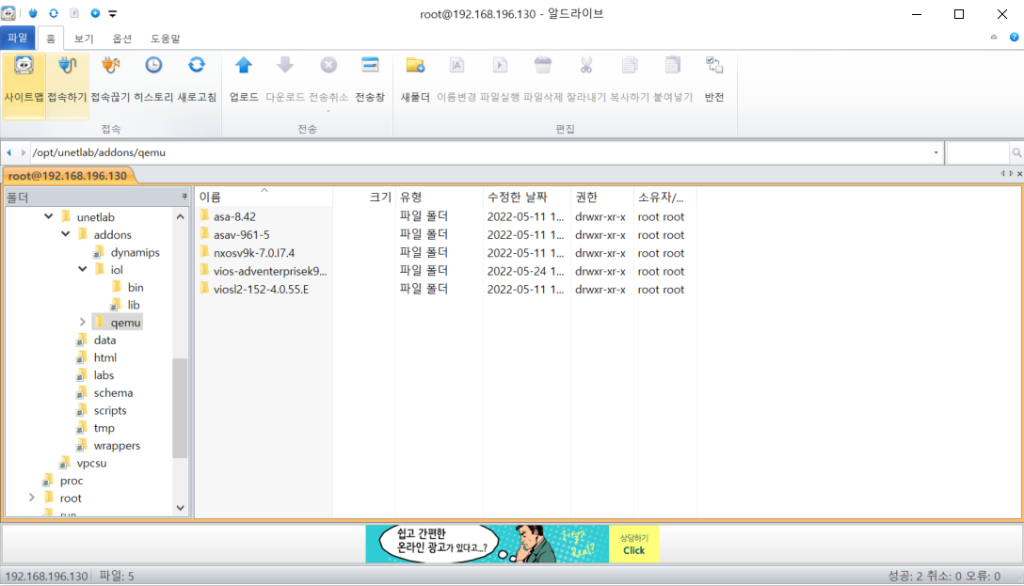The height and width of the screenshot is (586, 1024).
Task: Switch to the 보기 ribbon tab
Action: pyautogui.click(x=84, y=39)
